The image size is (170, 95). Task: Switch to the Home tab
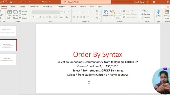click(4, 7)
